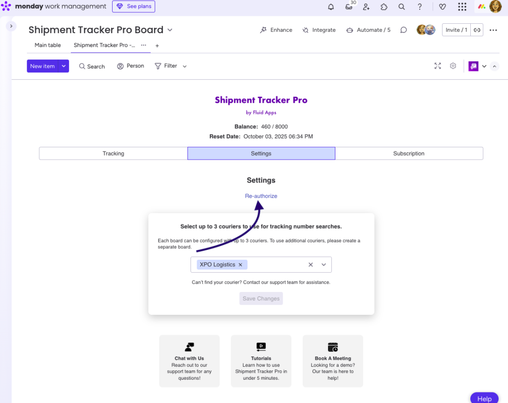Switch to the Main table tab
The height and width of the screenshot is (403, 508).
(48, 45)
